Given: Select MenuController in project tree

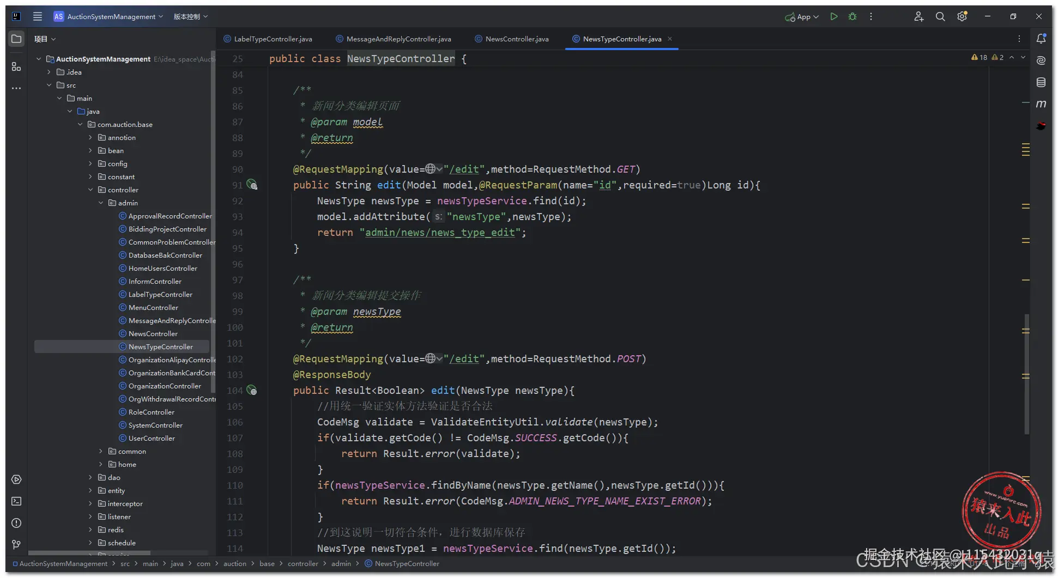Looking at the screenshot, I should [x=153, y=307].
